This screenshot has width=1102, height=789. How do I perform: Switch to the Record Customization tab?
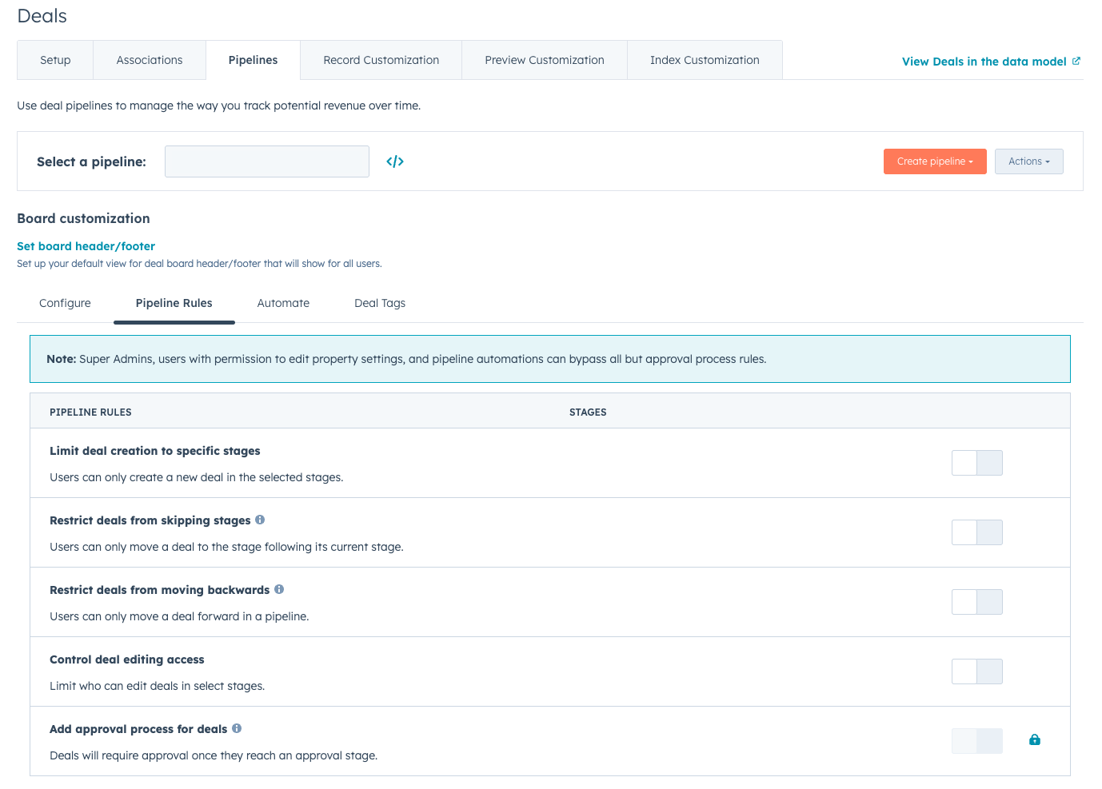pos(381,60)
